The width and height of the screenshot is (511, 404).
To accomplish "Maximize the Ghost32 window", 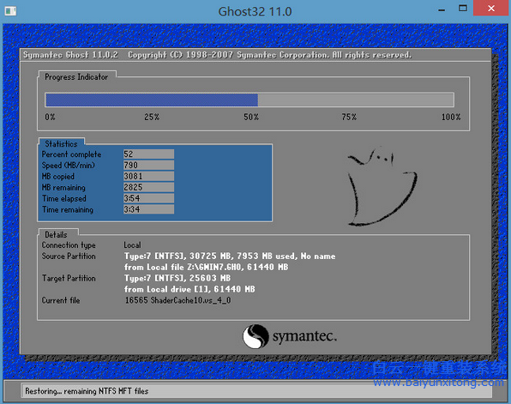I will point(463,9).
